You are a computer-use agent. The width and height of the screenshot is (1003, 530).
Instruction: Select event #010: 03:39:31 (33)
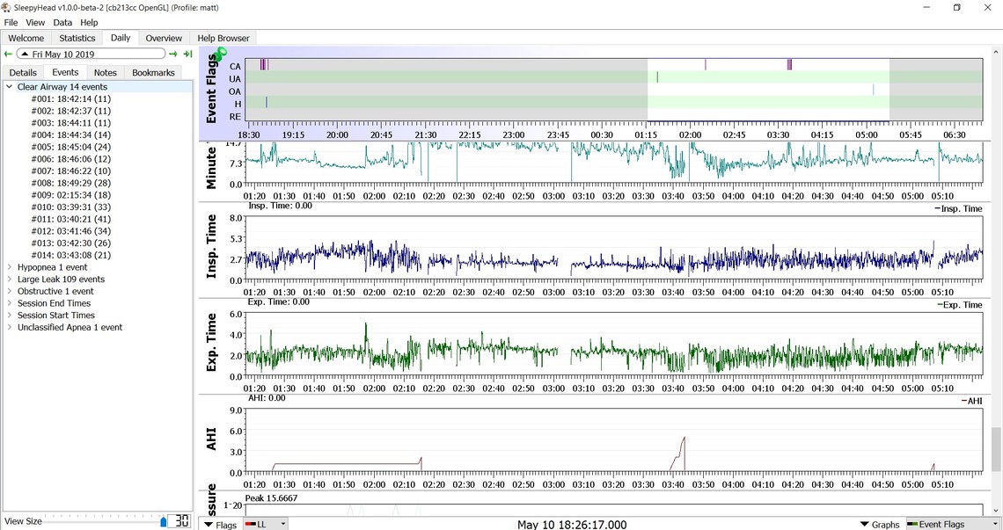click(x=71, y=207)
